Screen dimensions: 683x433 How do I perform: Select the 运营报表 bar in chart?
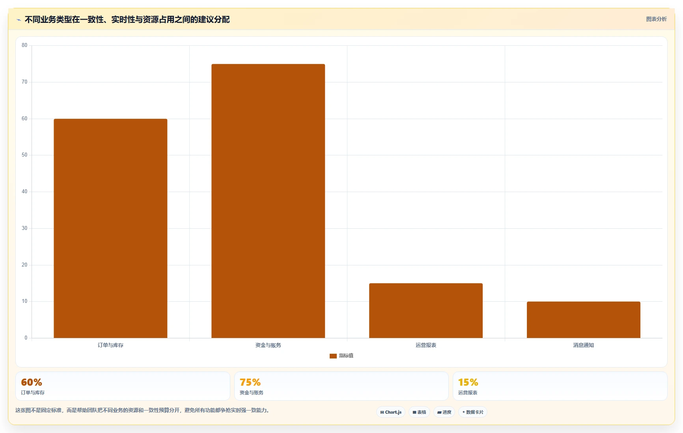(426, 311)
